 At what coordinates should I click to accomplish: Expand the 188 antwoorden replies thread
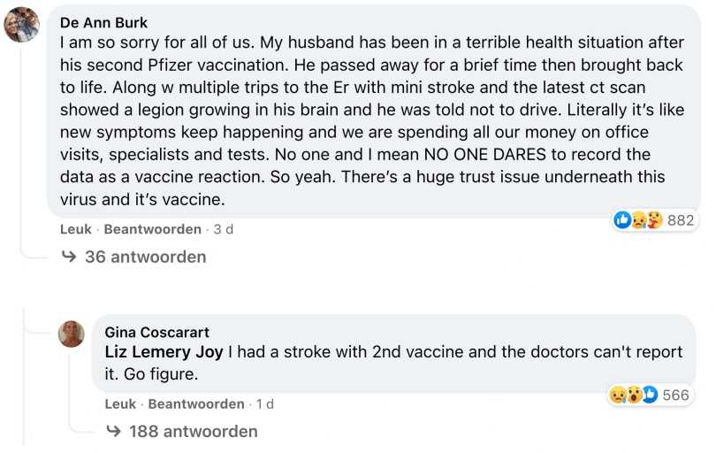[193, 432]
